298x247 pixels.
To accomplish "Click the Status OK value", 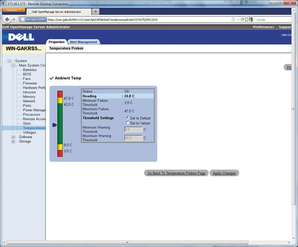I will [127, 92].
